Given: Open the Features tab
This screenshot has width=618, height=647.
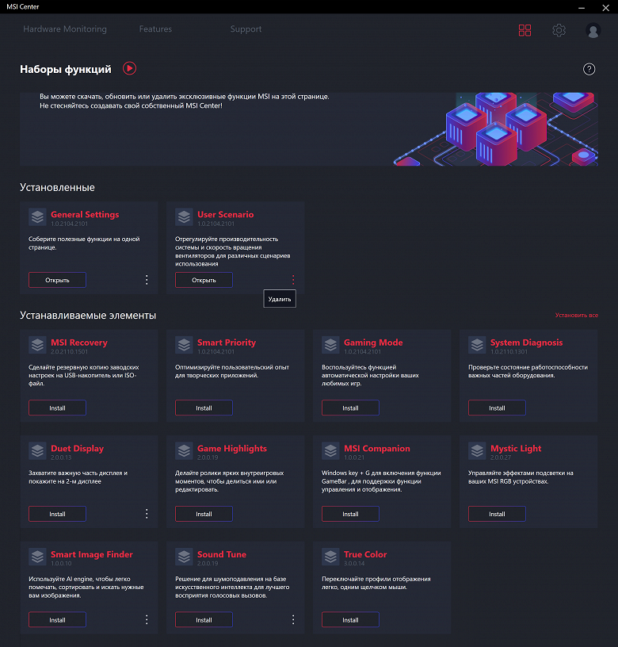Looking at the screenshot, I should [155, 29].
